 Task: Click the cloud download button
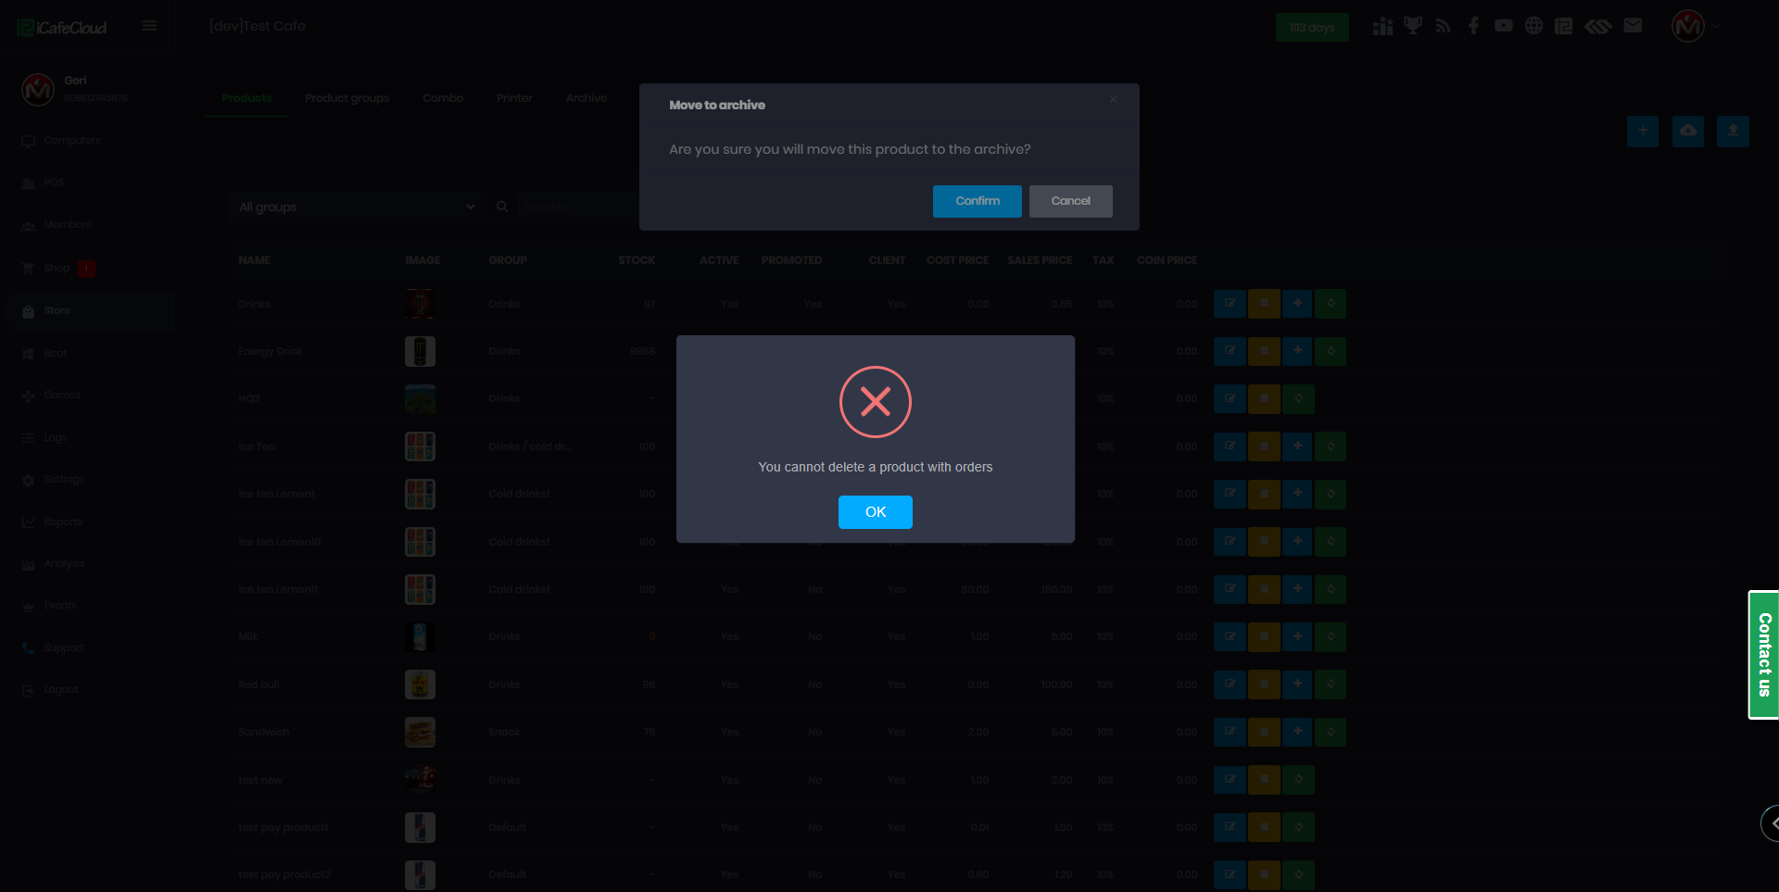(x=1687, y=131)
